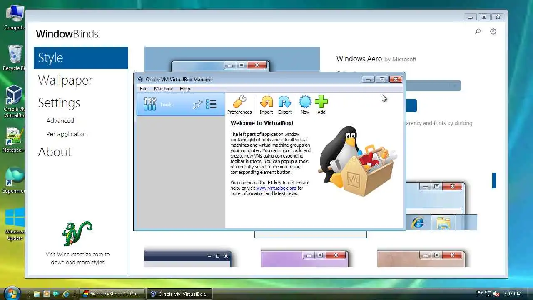This screenshot has width=533, height=300.
Task: Click the 3:08 PM taskbar clock
Action: [512, 294]
